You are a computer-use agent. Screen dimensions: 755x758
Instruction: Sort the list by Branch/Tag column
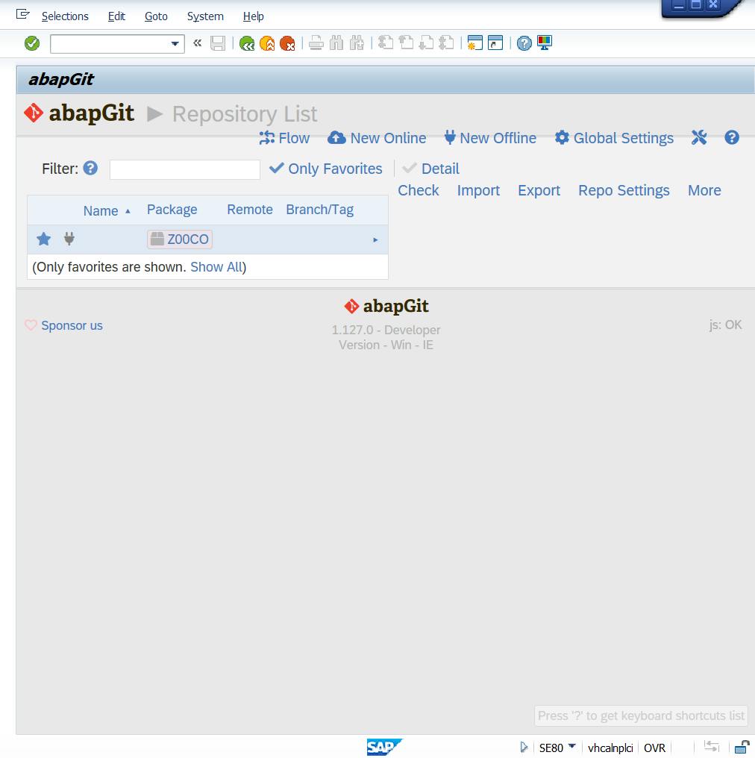pos(319,210)
